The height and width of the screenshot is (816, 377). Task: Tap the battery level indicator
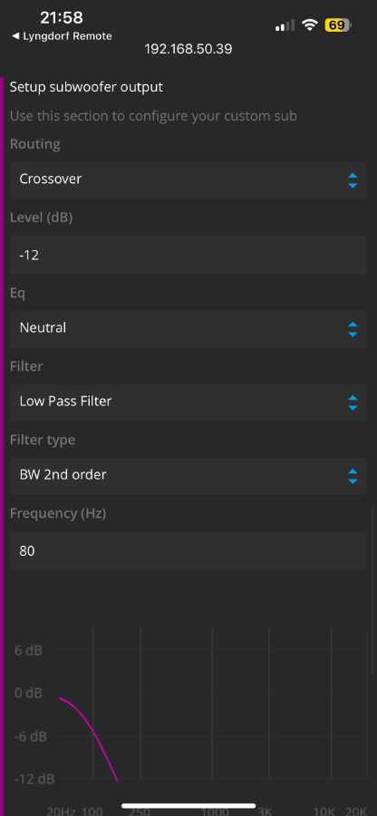[x=338, y=24]
